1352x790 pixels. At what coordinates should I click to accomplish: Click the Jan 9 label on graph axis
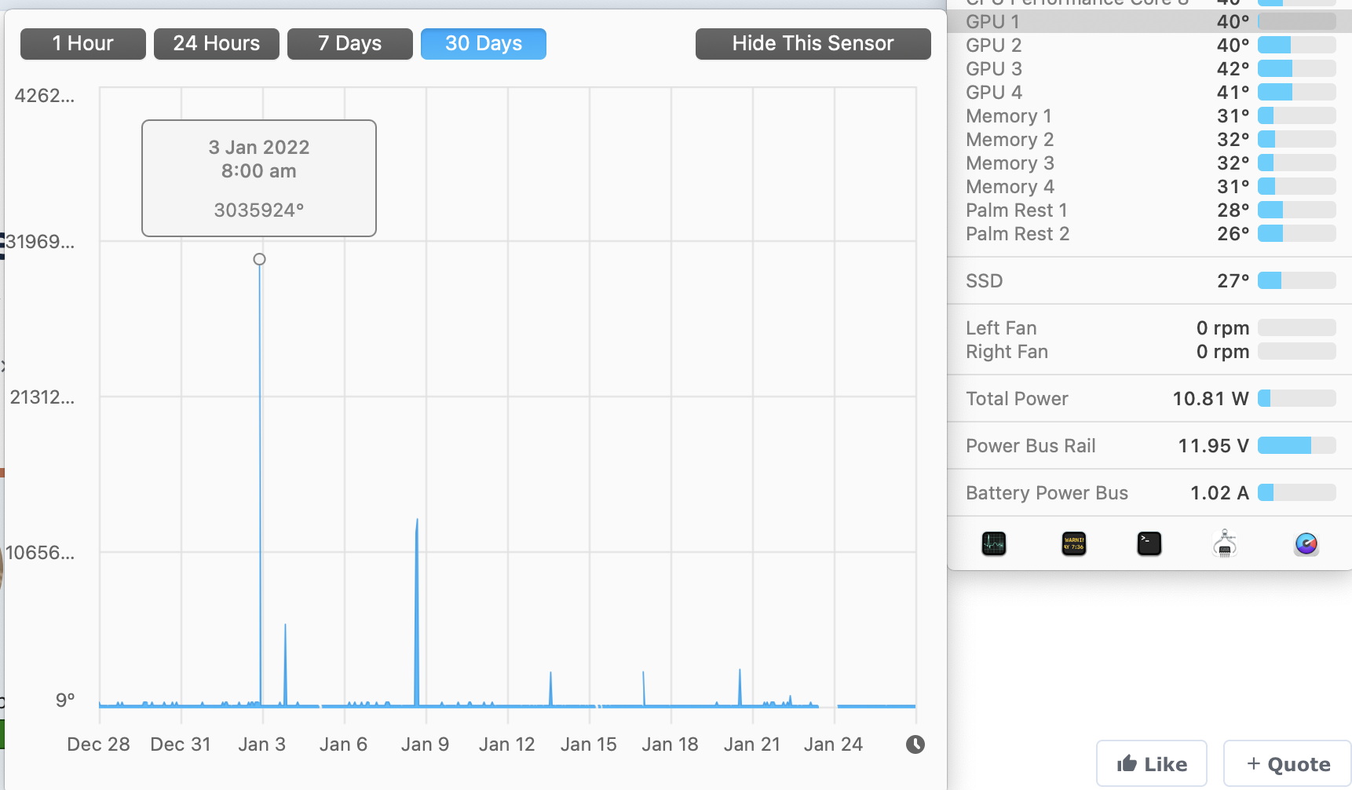tap(425, 744)
